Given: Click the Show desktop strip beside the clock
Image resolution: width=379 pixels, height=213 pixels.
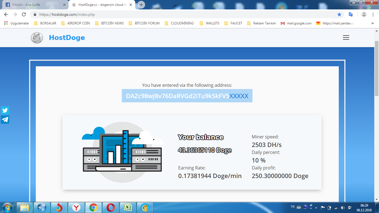Looking at the screenshot, I should pos(377,207).
